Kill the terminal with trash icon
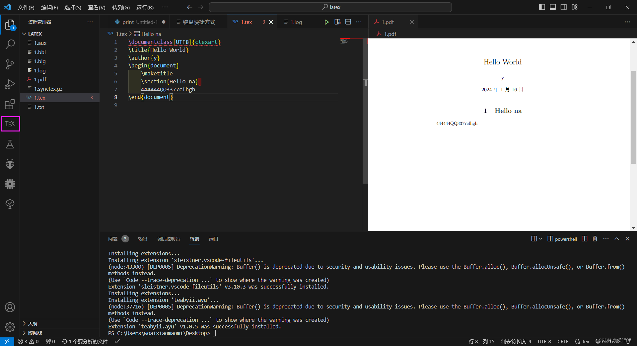 pyautogui.click(x=594, y=239)
